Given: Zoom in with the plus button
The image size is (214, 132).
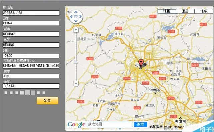Looking at the screenshot, I should 76,30.
